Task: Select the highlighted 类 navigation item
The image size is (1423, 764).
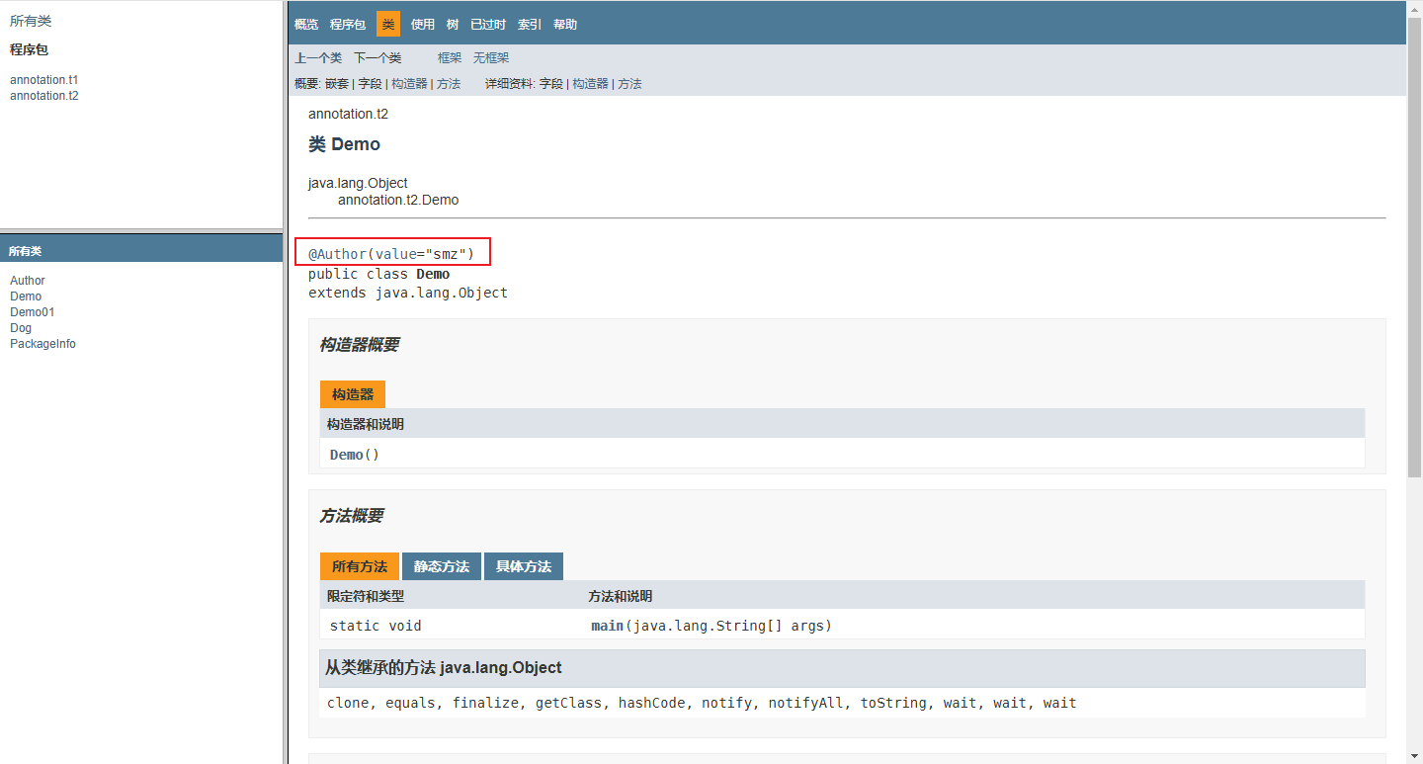Action: 388,24
